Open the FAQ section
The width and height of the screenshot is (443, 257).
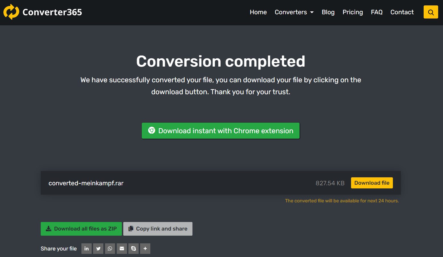pyautogui.click(x=377, y=12)
